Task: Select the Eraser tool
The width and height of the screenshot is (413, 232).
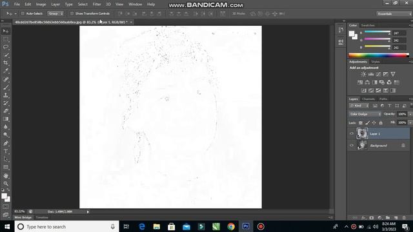Action: (6, 111)
